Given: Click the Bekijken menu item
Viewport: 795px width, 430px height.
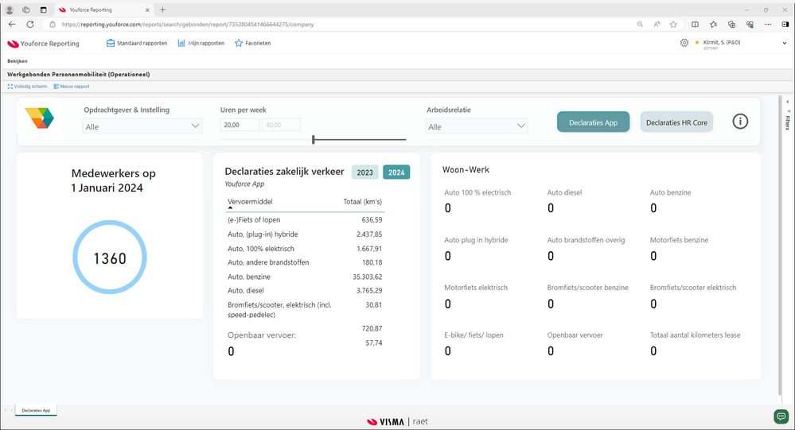Looking at the screenshot, I should pos(18,60).
